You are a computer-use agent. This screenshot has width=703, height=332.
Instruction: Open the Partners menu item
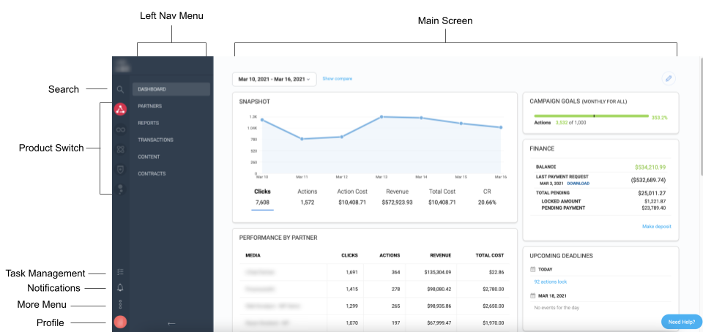(x=150, y=106)
